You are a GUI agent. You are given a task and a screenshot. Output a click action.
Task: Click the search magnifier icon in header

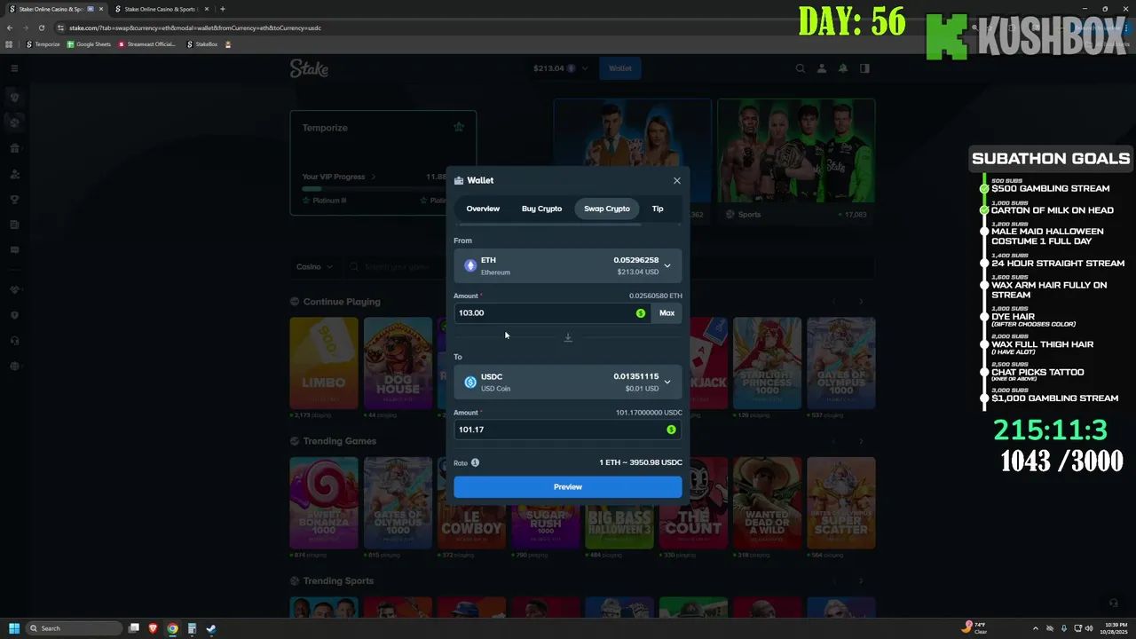(x=801, y=68)
